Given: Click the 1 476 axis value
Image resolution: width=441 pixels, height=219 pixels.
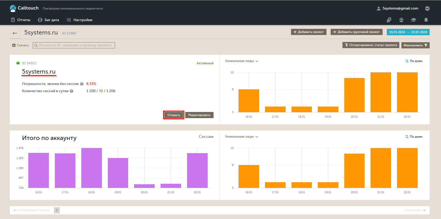Looking at the screenshot, I should (20, 148).
